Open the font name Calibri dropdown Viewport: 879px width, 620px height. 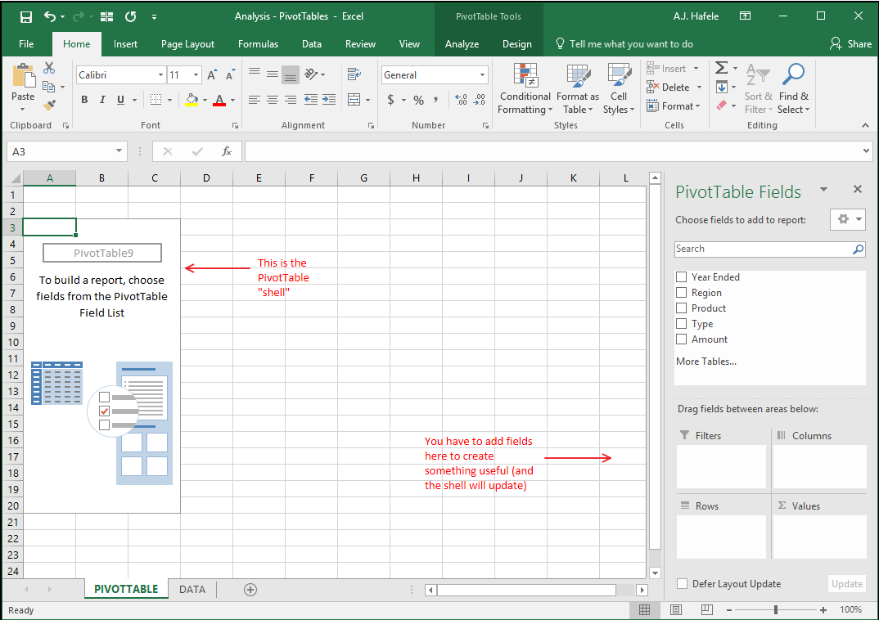(x=160, y=74)
